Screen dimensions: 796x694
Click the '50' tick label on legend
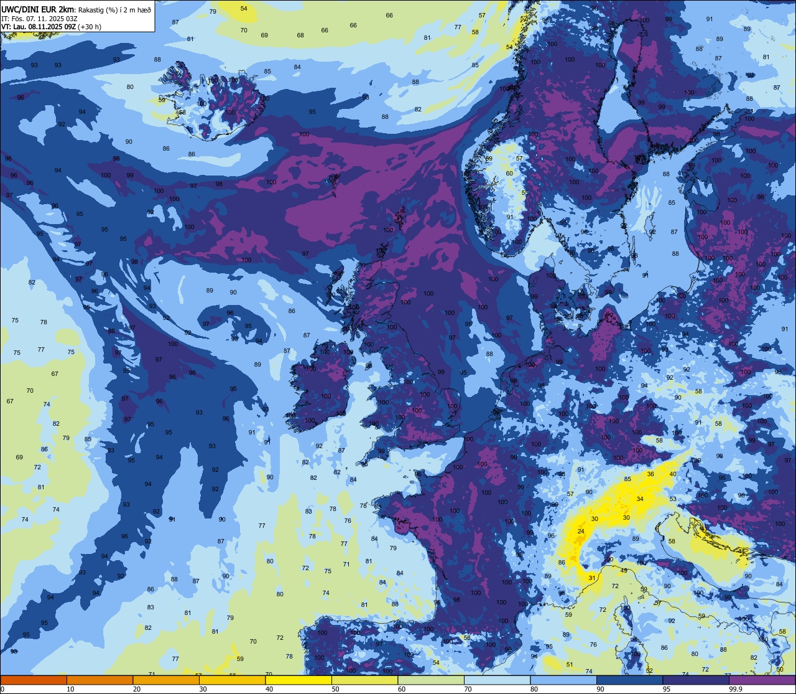pyautogui.click(x=335, y=689)
